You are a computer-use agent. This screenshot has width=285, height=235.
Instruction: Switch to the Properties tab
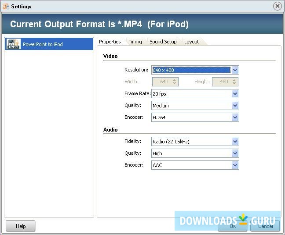tap(110, 42)
